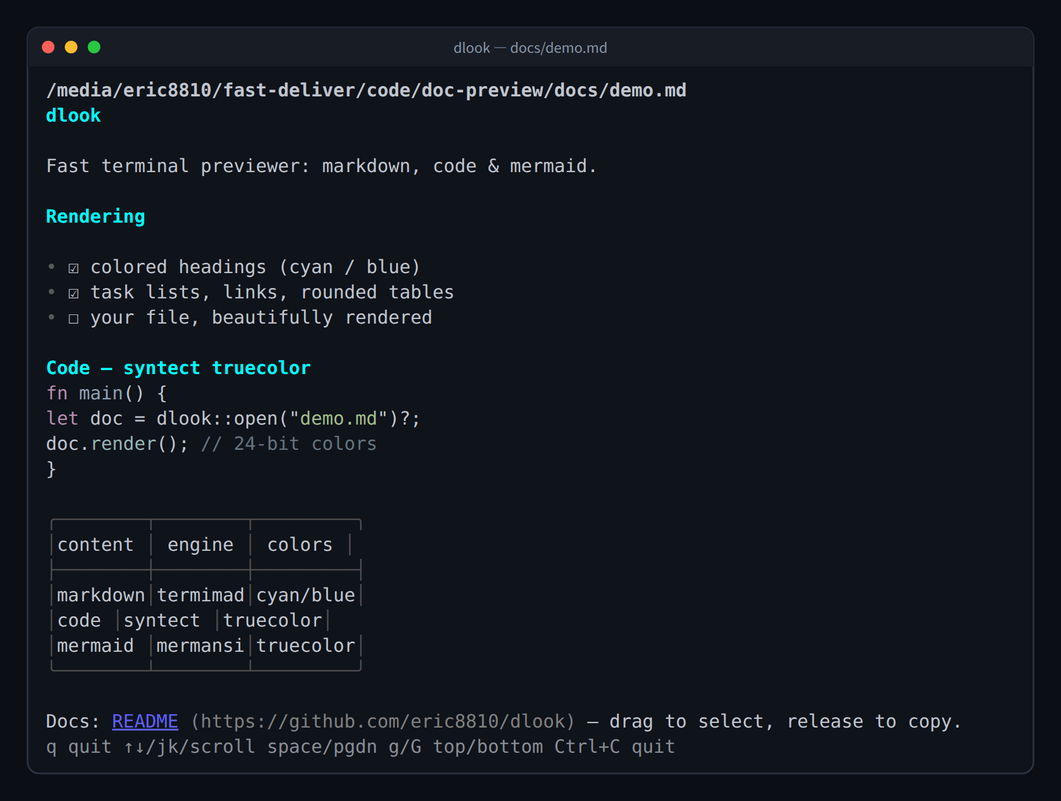
Task: Click the 'mermansi' table cell
Action: (x=201, y=646)
